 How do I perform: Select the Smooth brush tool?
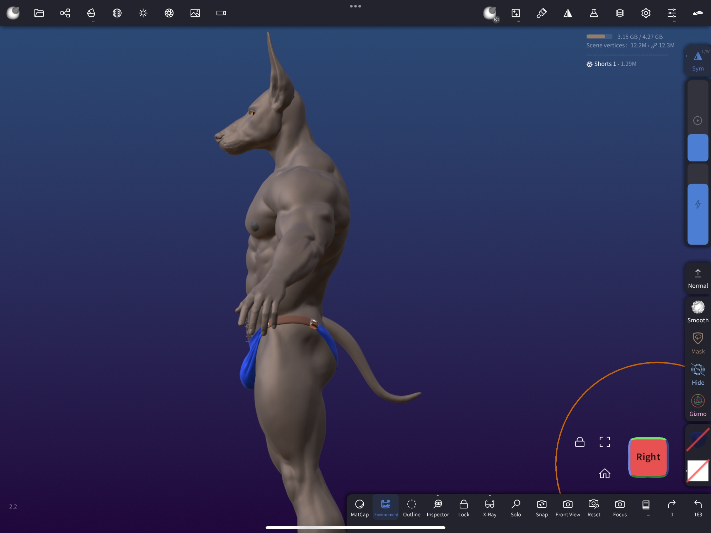tap(697, 312)
